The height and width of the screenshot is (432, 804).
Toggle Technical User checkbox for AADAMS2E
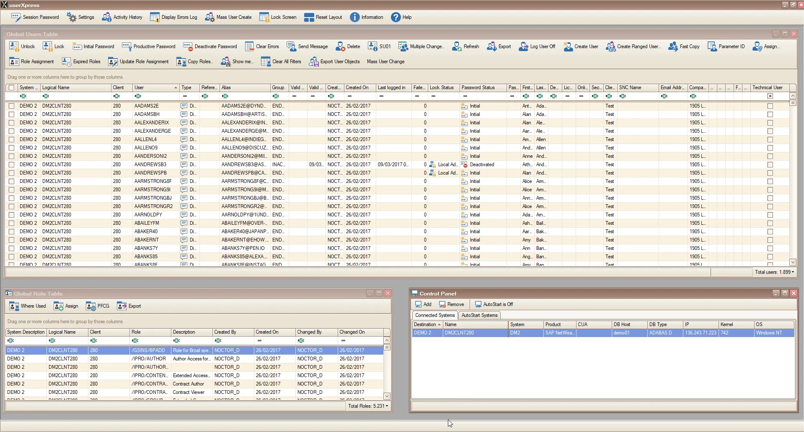[x=770, y=106]
